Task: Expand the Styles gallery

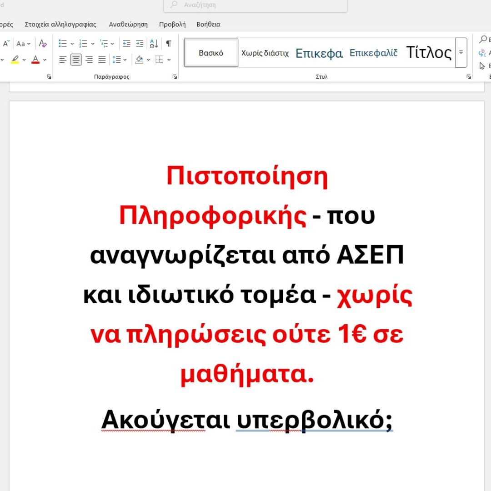Action: pyautogui.click(x=461, y=53)
